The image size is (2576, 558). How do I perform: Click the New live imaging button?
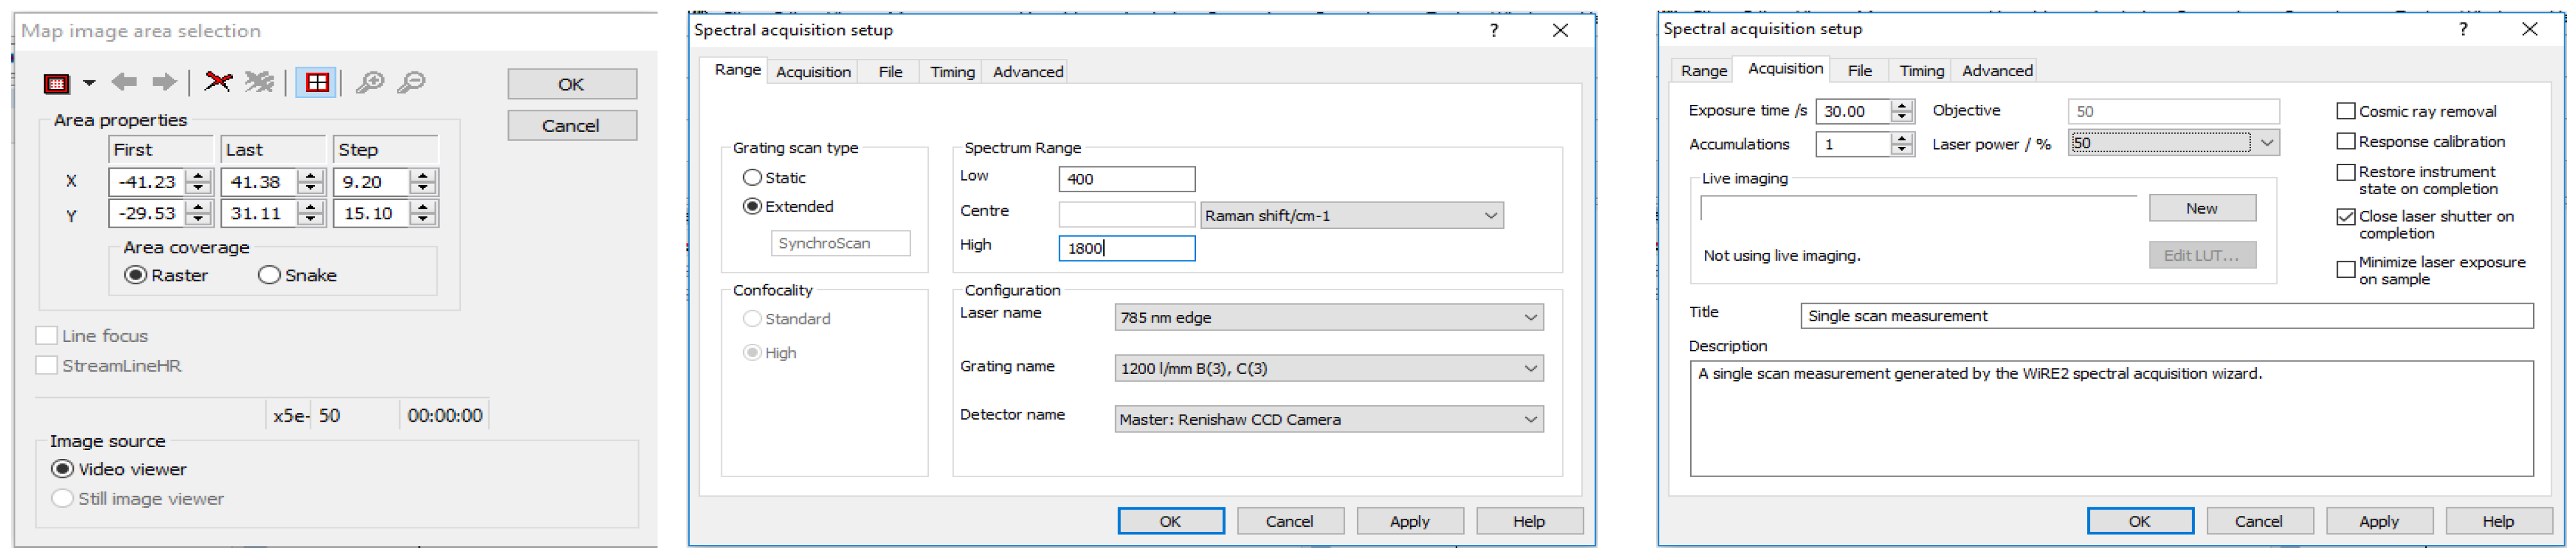pos(2201,209)
